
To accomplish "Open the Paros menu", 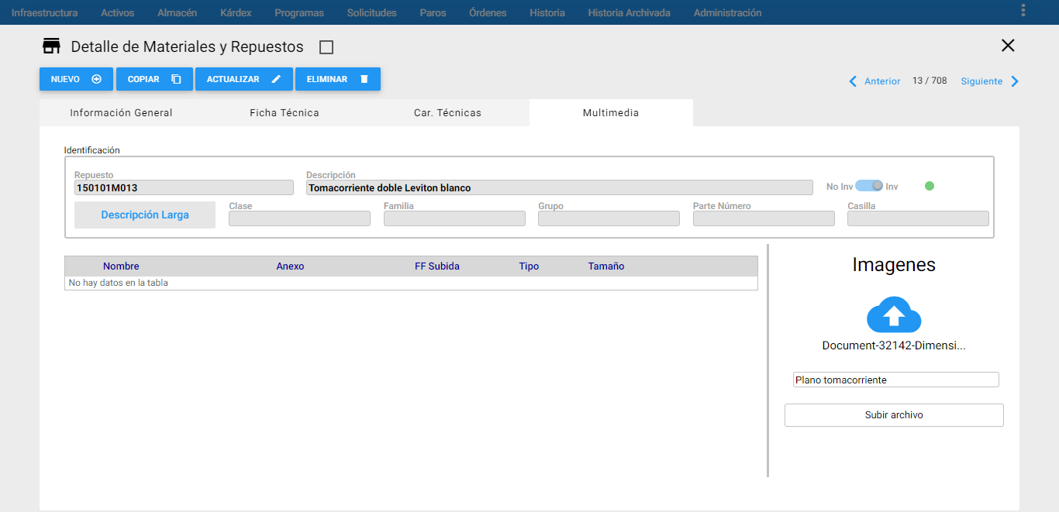I will point(433,12).
